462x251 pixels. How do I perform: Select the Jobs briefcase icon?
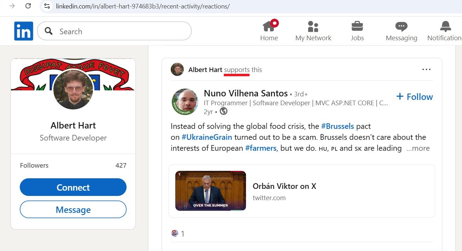pyautogui.click(x=357, y=30)
